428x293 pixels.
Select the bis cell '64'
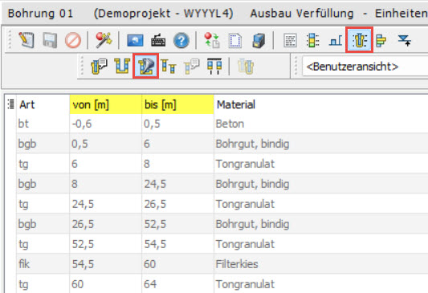click(x=178, y=283)
